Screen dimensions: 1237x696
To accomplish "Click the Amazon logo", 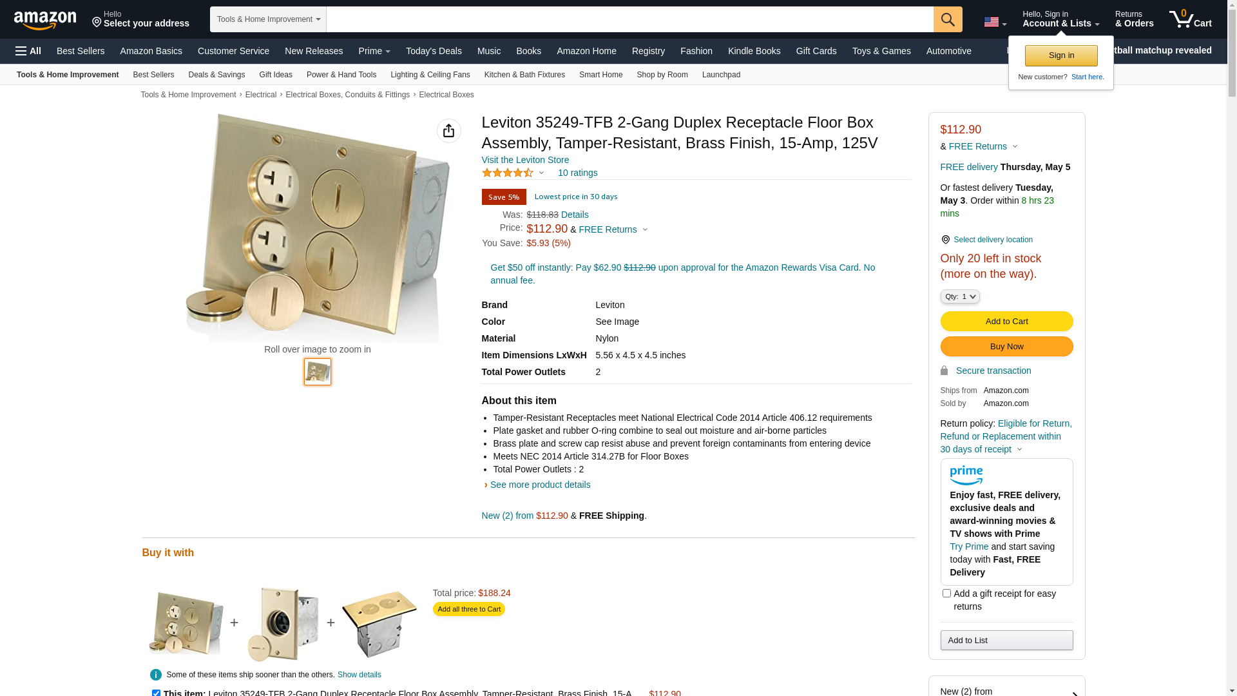I will (45, 20).
